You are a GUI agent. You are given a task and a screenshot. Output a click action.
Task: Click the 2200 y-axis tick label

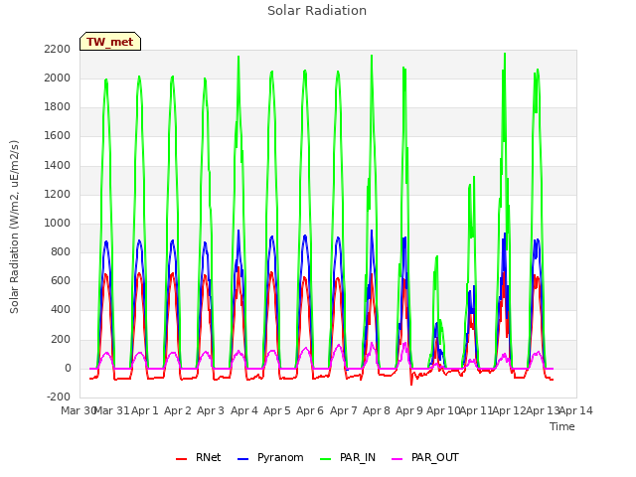point(58,49)
